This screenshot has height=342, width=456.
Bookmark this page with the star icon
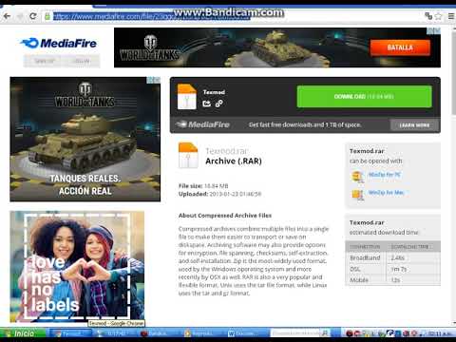[x=438, y=16]
